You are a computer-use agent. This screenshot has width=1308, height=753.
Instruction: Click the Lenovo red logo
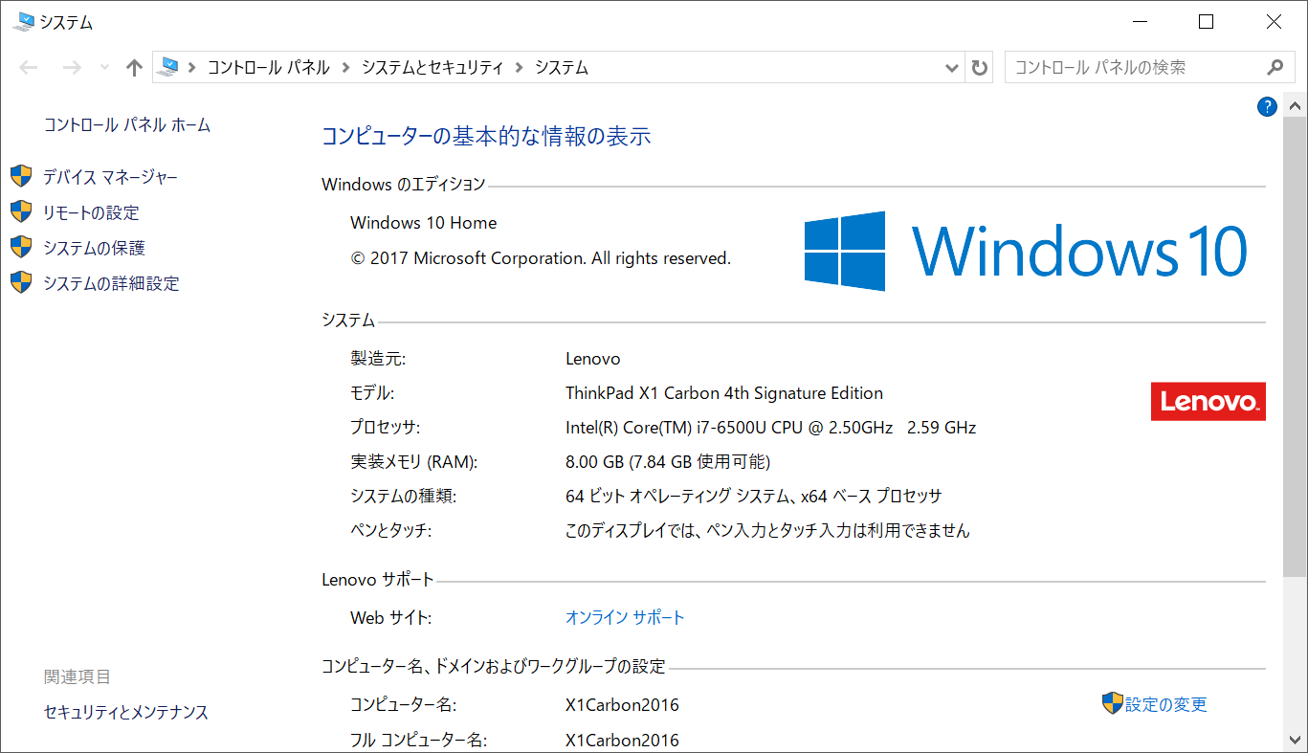coord(1208,402)
